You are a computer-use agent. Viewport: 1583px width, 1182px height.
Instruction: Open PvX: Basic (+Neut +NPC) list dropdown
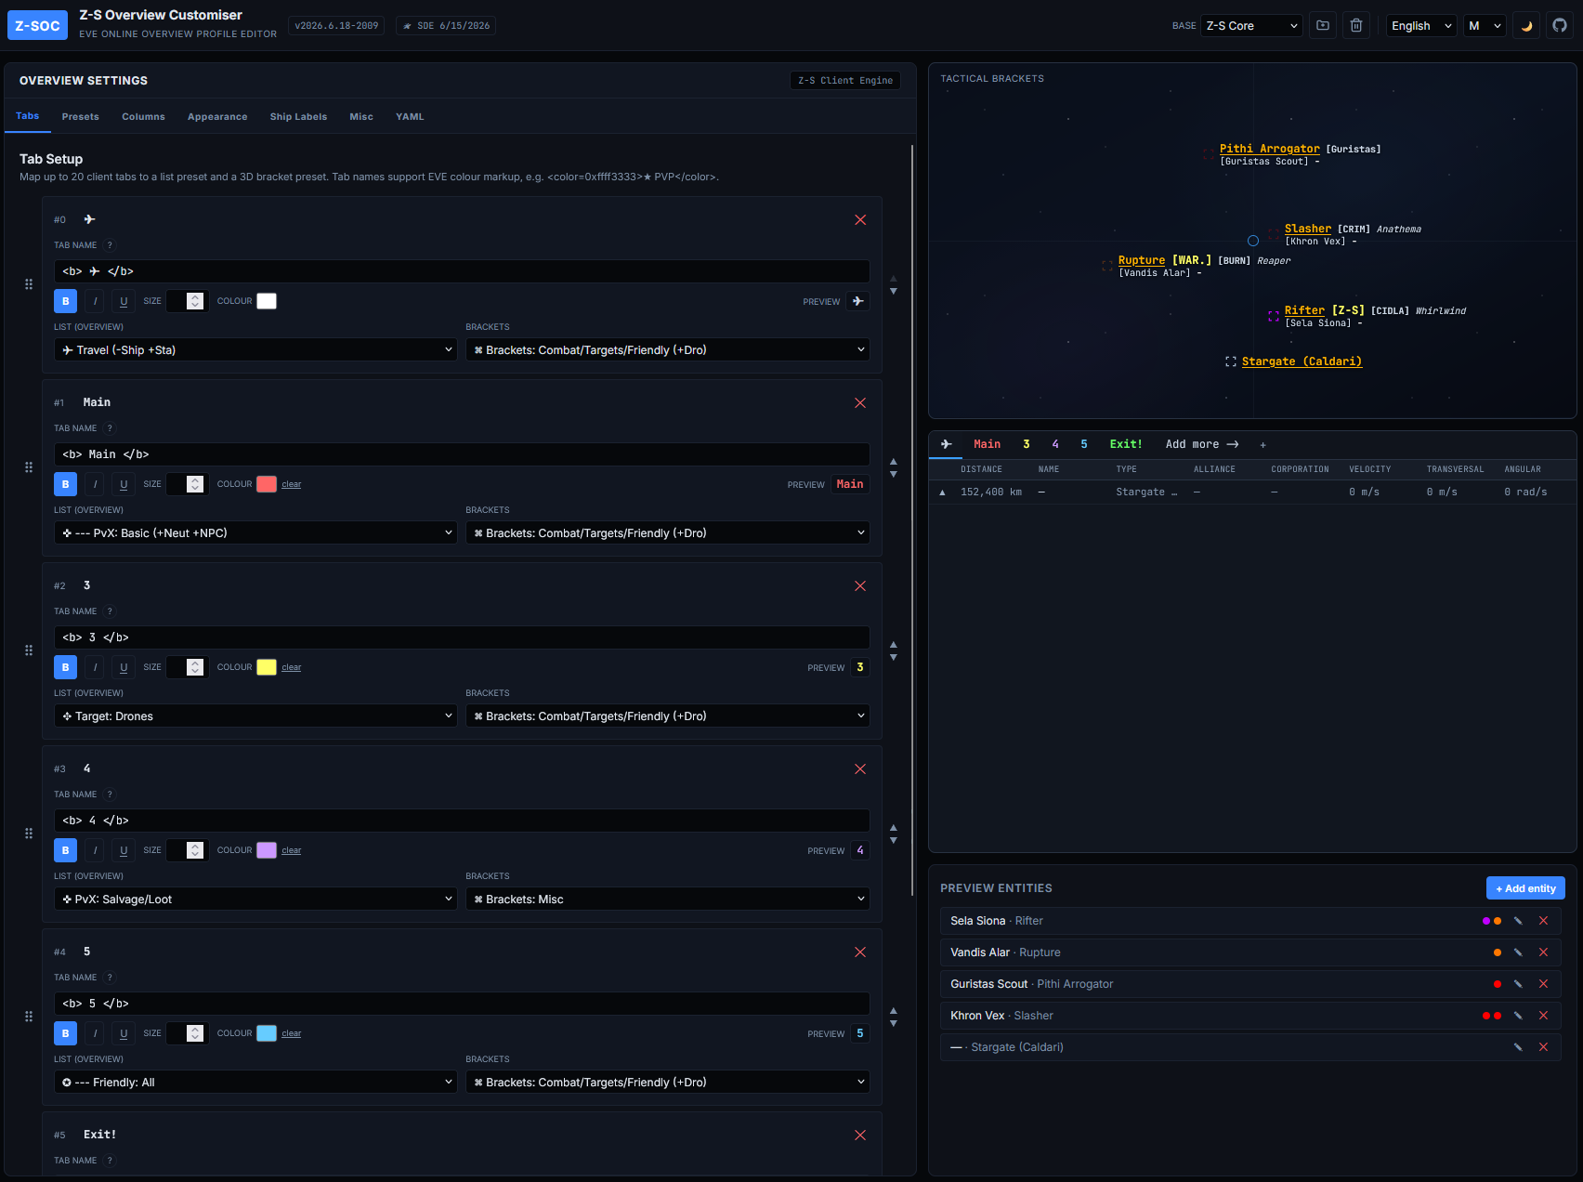(255, 533)
